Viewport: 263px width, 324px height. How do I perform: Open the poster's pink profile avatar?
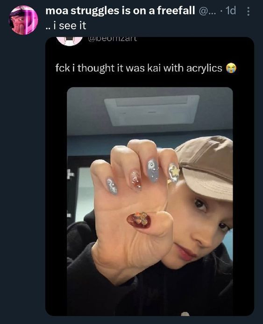(x=23, y=20)
